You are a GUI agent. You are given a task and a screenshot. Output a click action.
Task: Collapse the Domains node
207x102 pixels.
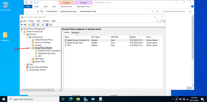click(x=24, y=34)
